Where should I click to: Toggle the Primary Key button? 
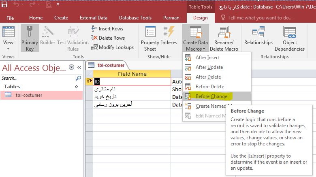[30, 38]
